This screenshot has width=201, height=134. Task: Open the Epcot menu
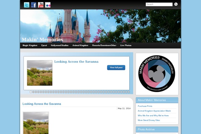(44, 46)
